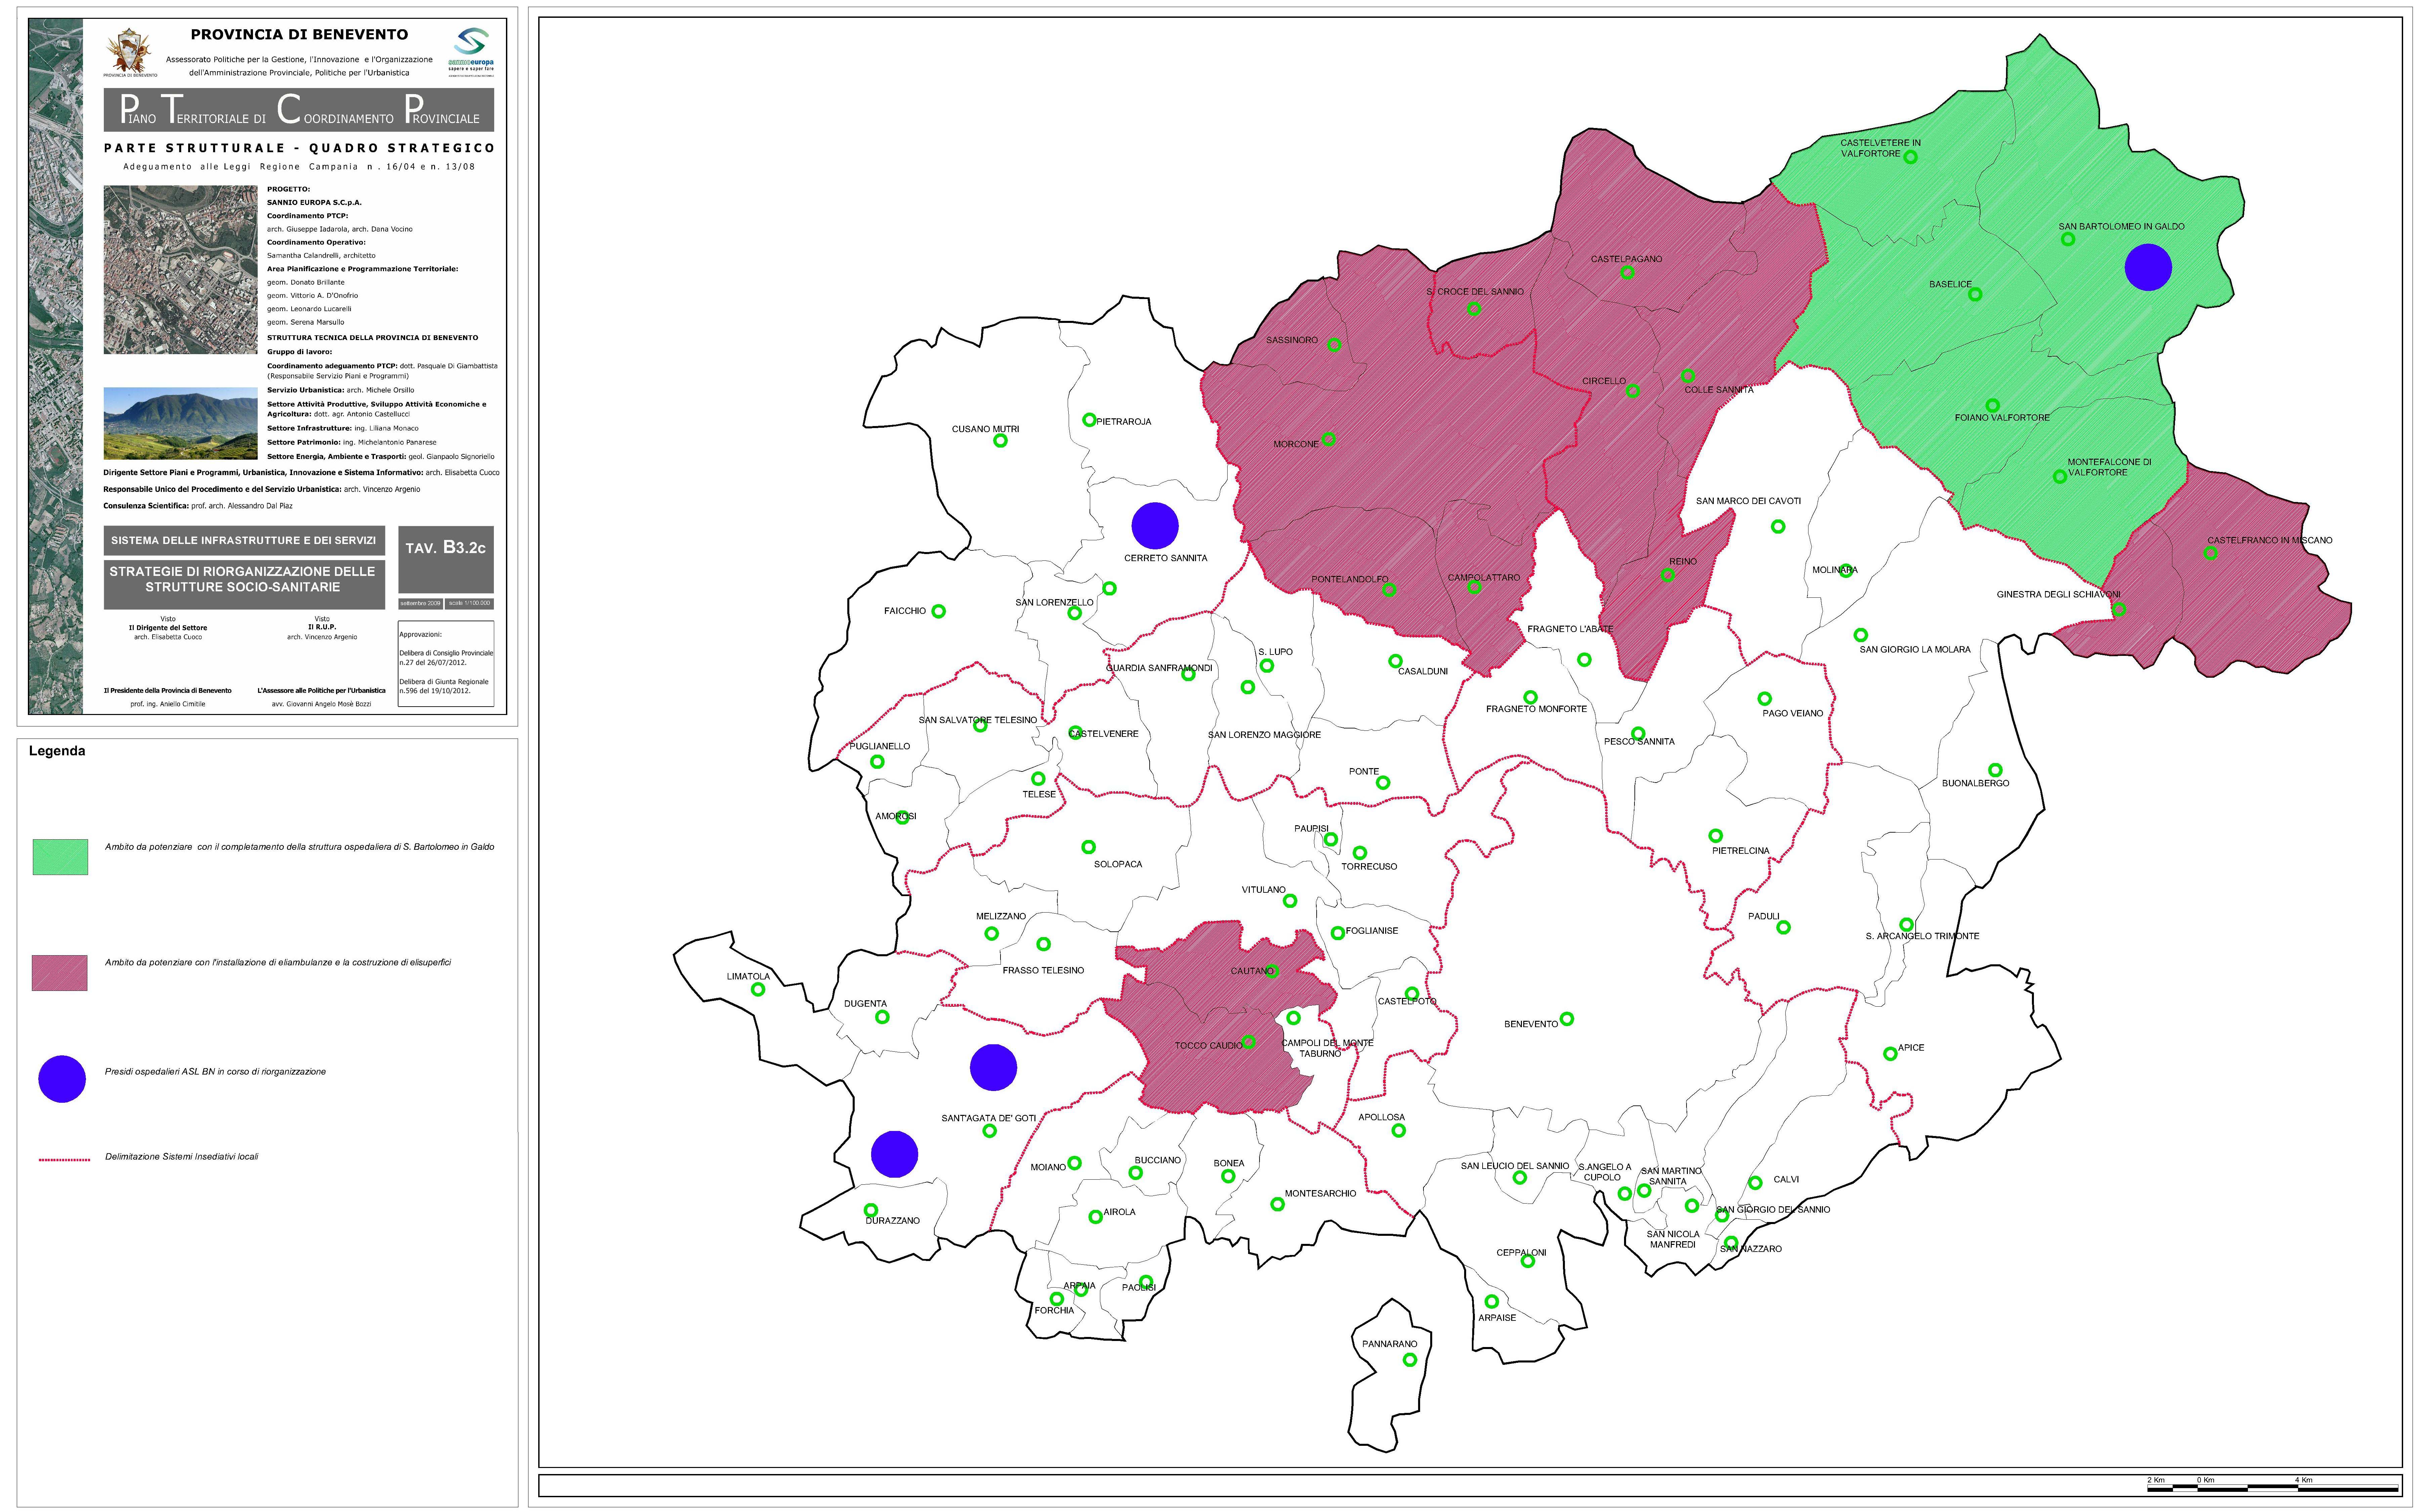Click the 'MONTEFALCONE DI VALFORTORE' map label

coord(2109,467)
